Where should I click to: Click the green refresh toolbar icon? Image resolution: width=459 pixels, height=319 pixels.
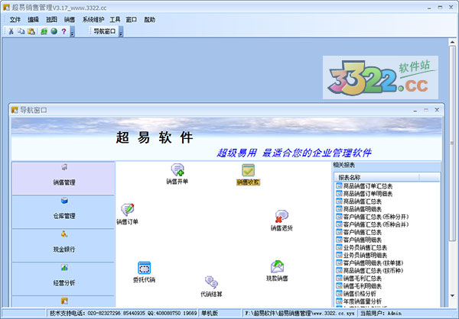coord(44,31)
